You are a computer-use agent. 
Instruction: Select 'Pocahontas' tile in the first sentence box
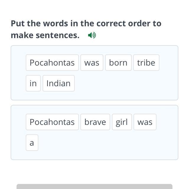pyautogui.click(x=52, y=63)
